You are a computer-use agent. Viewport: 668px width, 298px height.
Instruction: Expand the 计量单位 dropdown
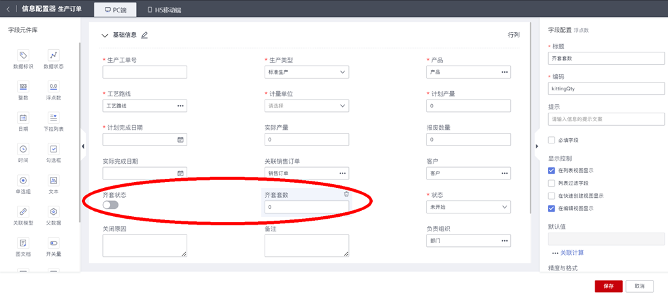point(306,105)
